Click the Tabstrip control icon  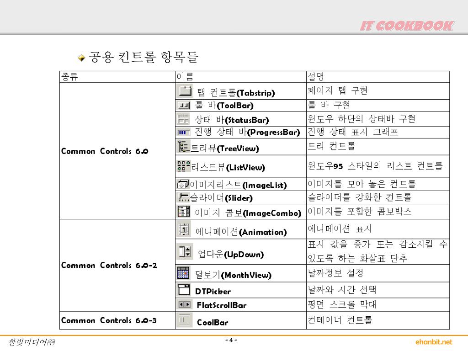[x=185, y=91]
